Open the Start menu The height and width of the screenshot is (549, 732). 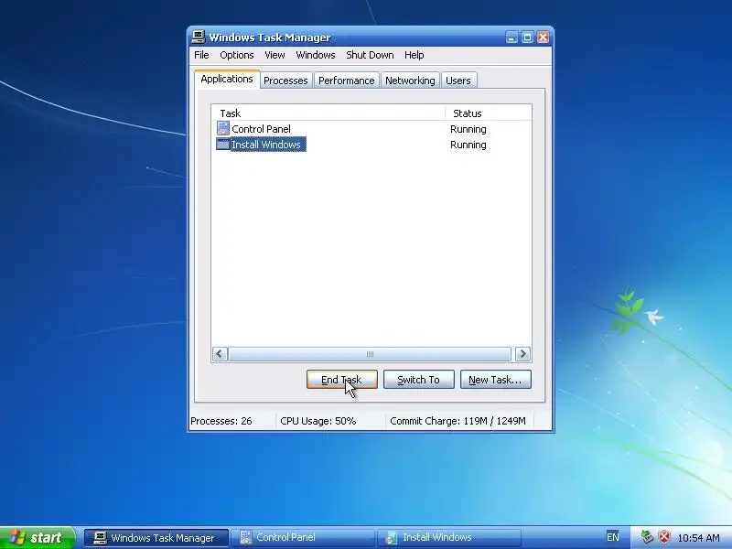point(37,538)
